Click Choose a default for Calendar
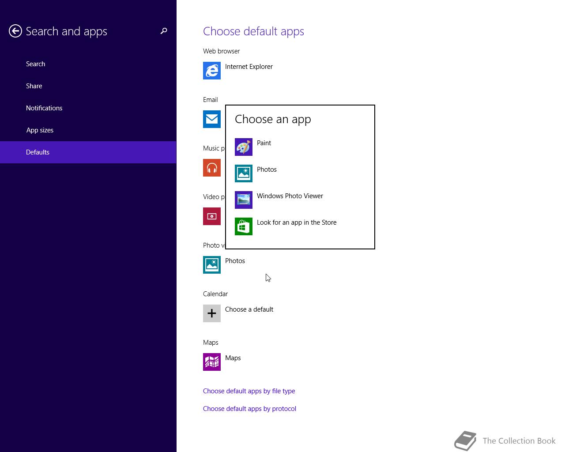The height and width of the screenshot is (452, 565). (249, 309)
